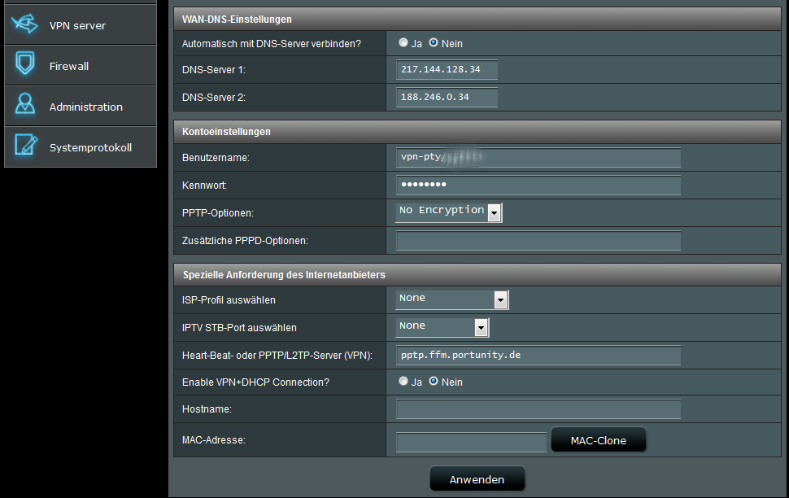The height and width of the screenshot is (498, 789).
Task: Expand the ISP-Profil auswählen dropdown
Action: pos(451,300)
